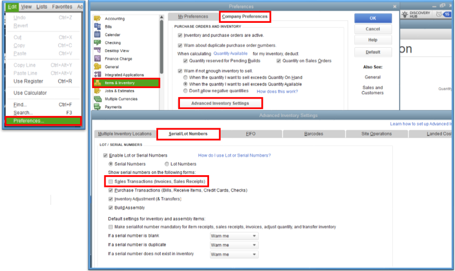This screenshot has width=455, height=271.
Task: Uncheck Inventory and purchase orders are active
Action: pyautogui.click(x=180, y=35)
